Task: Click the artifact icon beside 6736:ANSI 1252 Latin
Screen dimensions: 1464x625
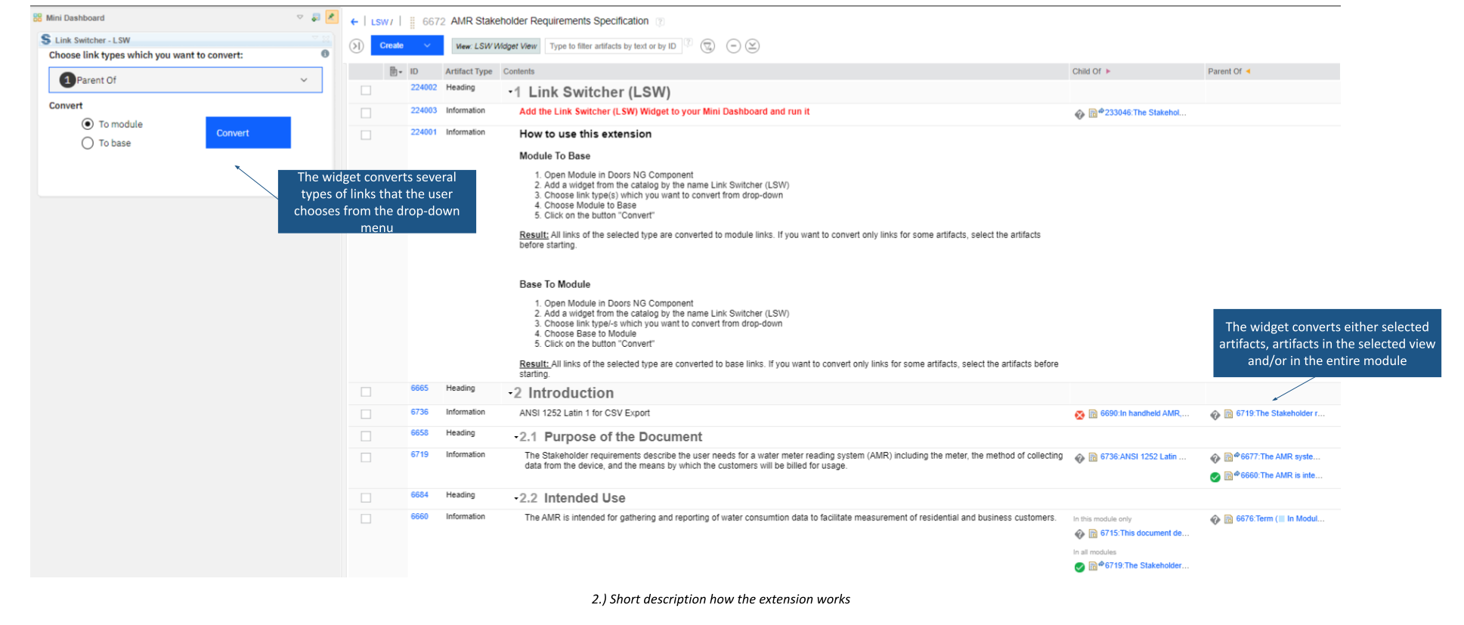Action: tap(1093, 457)
